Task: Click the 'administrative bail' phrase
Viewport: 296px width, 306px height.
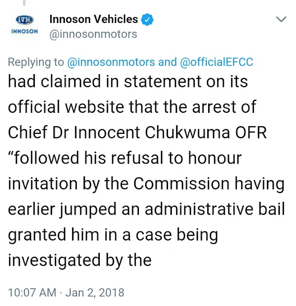Action: [214, 209]
